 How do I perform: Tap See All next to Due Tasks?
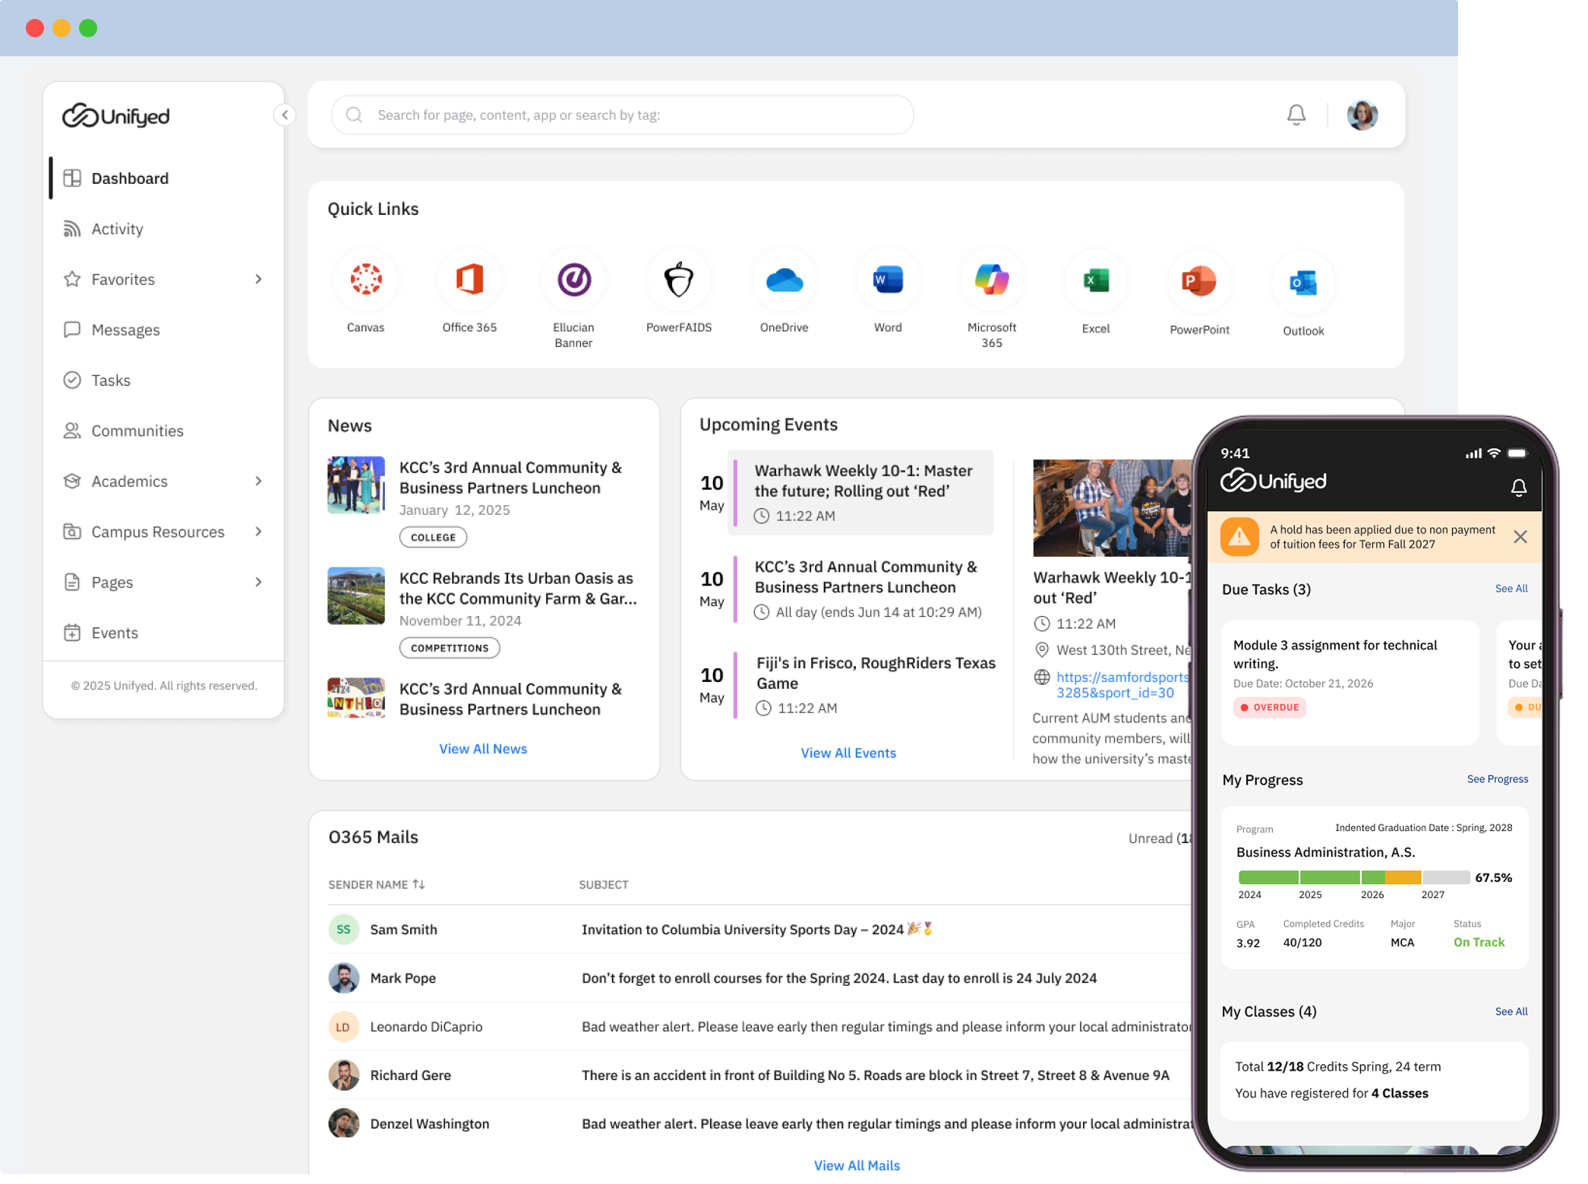(1511, 589)
